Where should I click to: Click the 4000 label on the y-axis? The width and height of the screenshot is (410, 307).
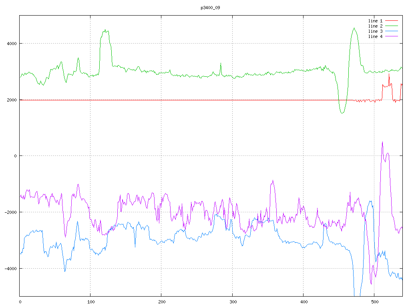pos(11,44)
